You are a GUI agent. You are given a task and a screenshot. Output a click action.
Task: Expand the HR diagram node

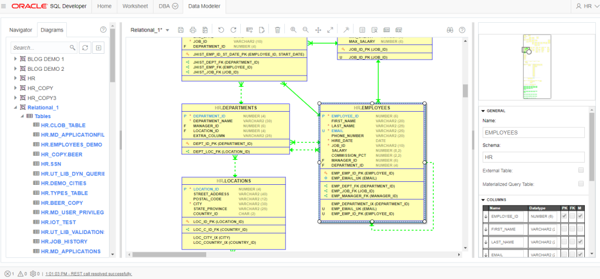click(x=15, y=78)
